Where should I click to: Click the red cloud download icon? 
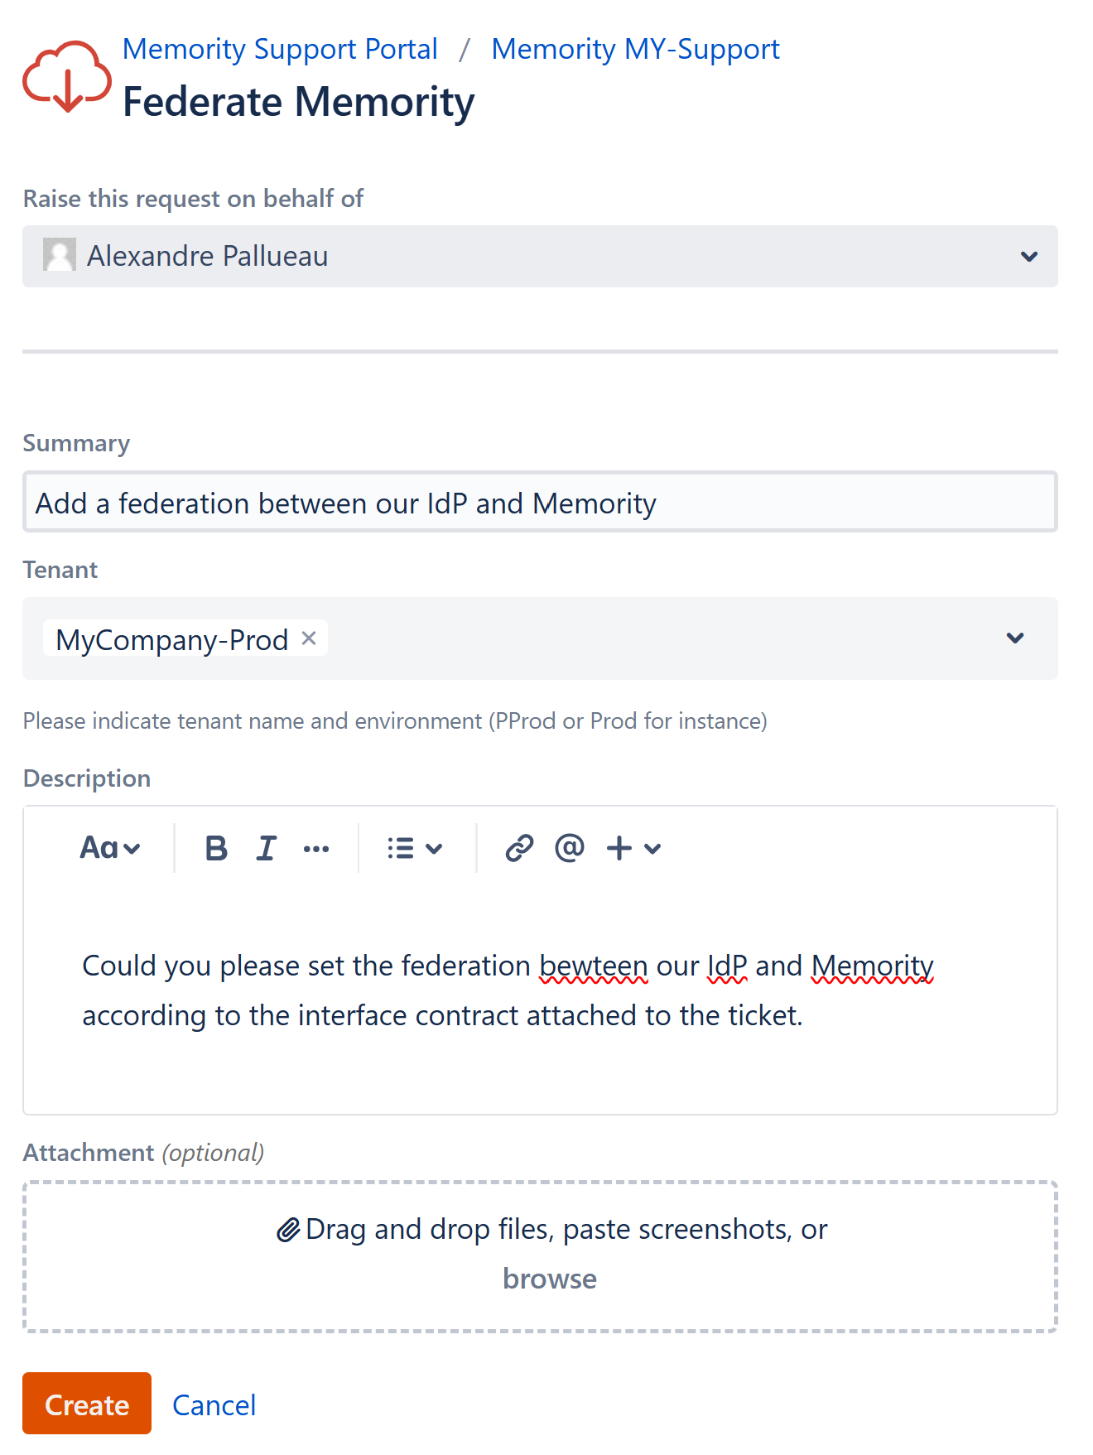pos(66,76)
